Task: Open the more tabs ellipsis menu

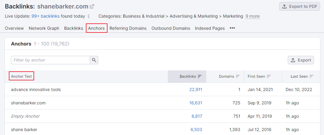Action: pos(232,28)
